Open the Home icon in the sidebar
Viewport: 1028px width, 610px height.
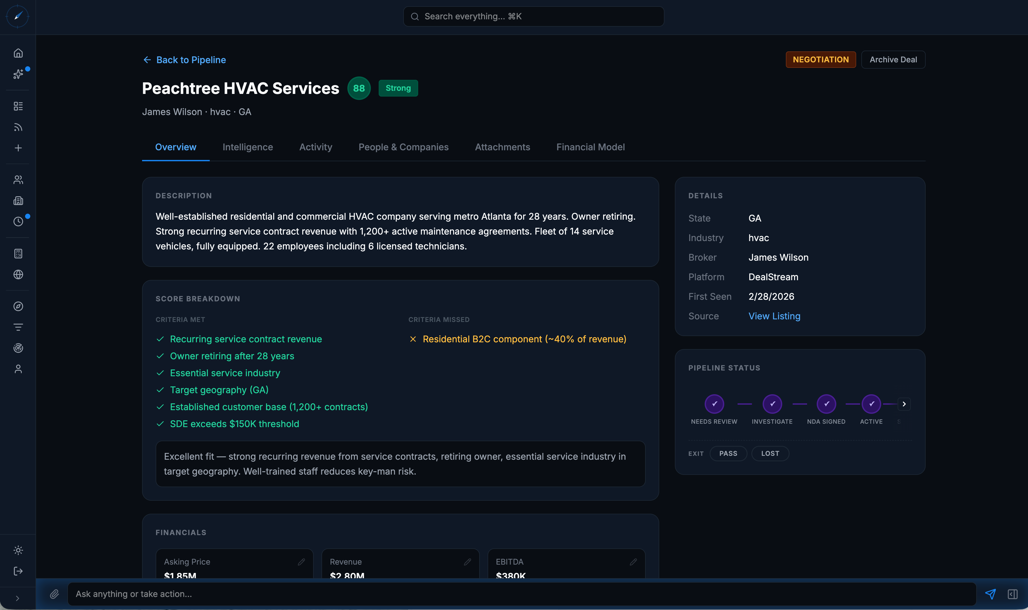[x=18, y=53]
